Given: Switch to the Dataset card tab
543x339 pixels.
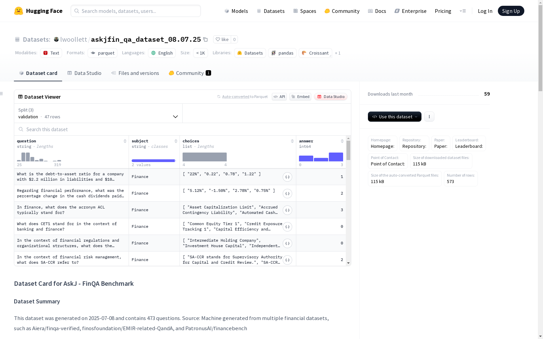Looking at the screenshot, I should [x=38, y=73].
